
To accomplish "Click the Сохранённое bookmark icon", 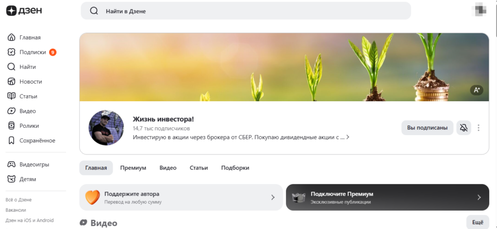I will [12, 140].
